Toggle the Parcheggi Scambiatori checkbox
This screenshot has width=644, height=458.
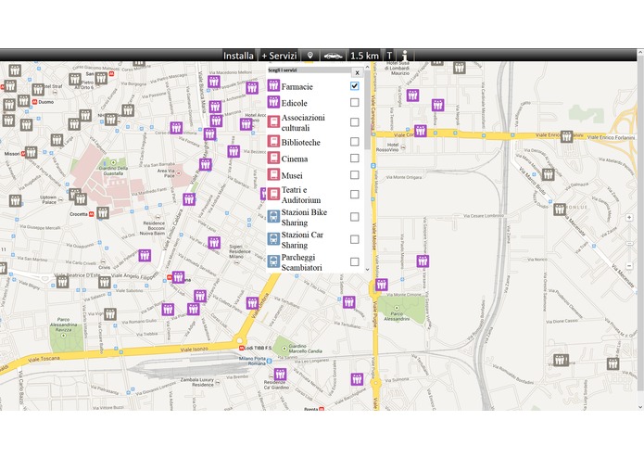coord(355,261)
